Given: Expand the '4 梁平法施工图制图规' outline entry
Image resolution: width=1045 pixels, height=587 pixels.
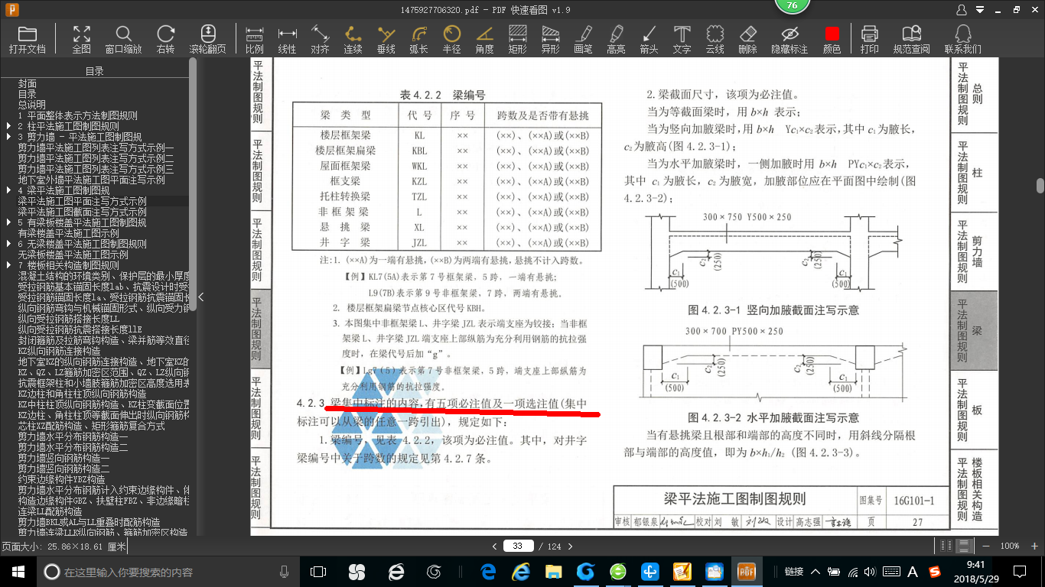Looking at the screenshot, I should (8, 190).
